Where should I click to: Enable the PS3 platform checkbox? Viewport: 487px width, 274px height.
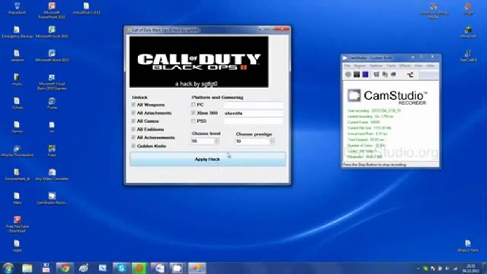tap(194, 121)
